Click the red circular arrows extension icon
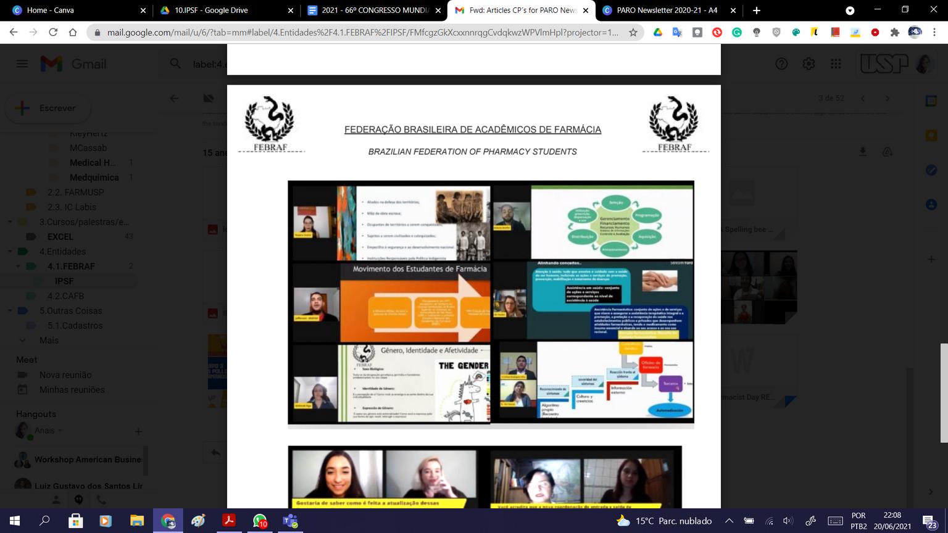This screenshot has height=533, width=948. tap(717, 32)
